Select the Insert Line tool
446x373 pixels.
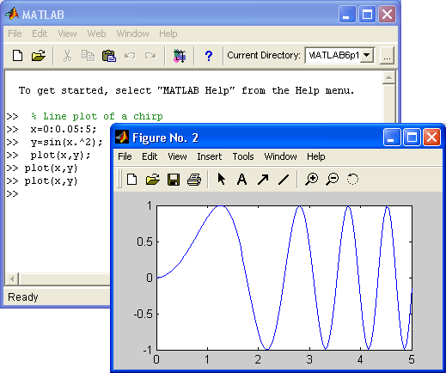click(x=284, y=180)
